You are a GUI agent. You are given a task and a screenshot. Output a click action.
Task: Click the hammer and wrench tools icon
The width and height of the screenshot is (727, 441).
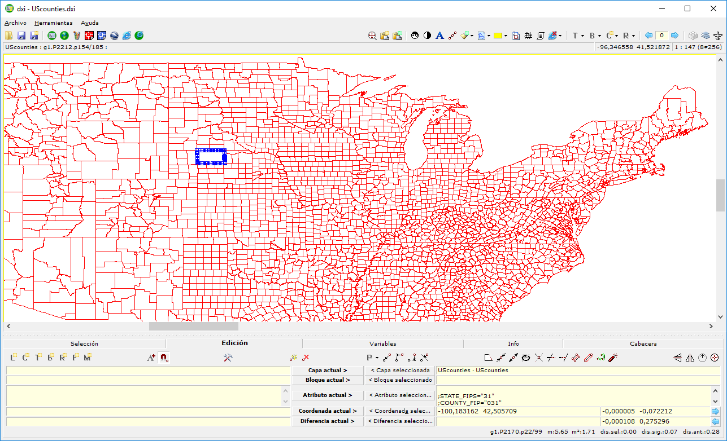point(228,358)
